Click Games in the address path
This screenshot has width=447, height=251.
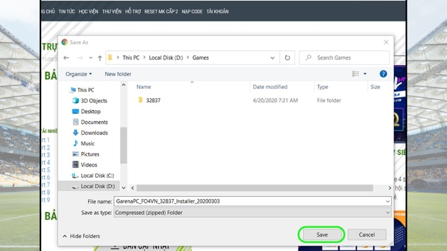(201, 58)
